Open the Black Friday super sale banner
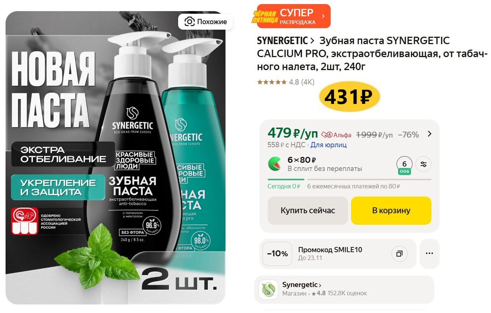The height and width of the screenshot is (313, 491). coord(291,16)
